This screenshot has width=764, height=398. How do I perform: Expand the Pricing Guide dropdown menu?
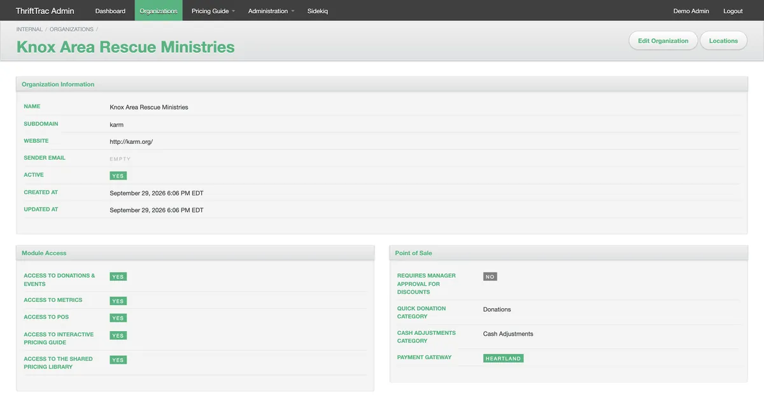coord(213,11)
